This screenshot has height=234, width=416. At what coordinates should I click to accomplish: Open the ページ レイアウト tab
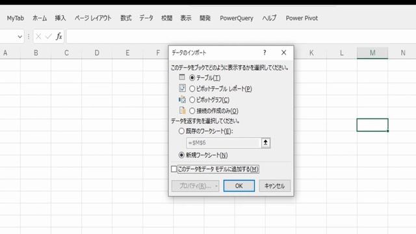pyautogui.click(x=93, y=18)
